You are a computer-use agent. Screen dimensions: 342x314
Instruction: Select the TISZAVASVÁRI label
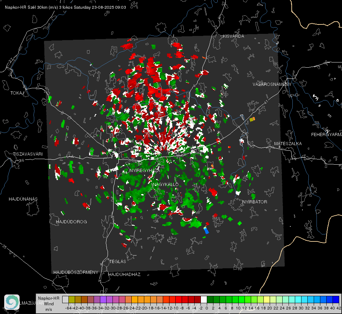point(28,154)
